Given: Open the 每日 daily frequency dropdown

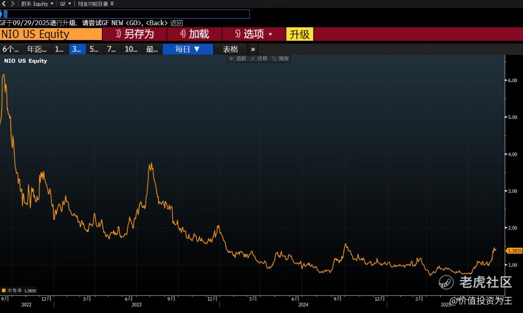Looking at the screenshot, I should [188, 49].
